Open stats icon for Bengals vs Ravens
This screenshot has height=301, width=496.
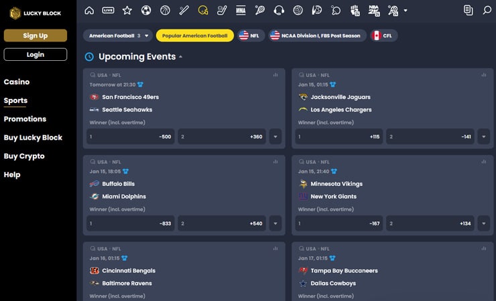275,248
